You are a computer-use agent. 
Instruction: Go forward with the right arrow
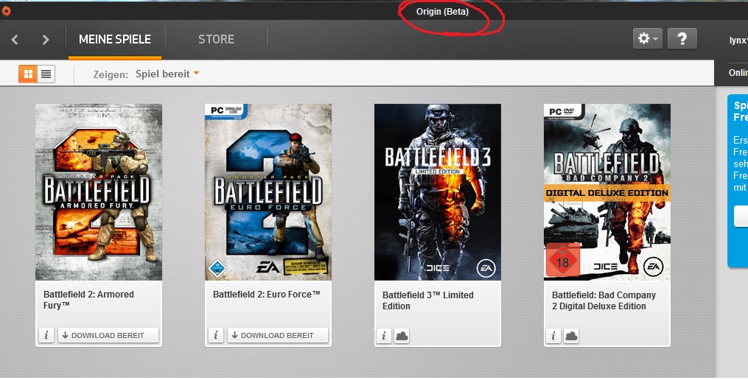coord(45,40)
